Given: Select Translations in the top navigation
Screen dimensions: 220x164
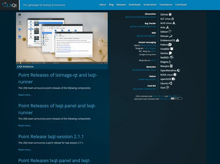Looking at the screenshot, I should (166, 4).
